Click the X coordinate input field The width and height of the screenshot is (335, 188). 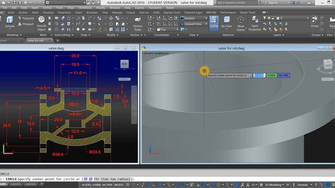259,75
